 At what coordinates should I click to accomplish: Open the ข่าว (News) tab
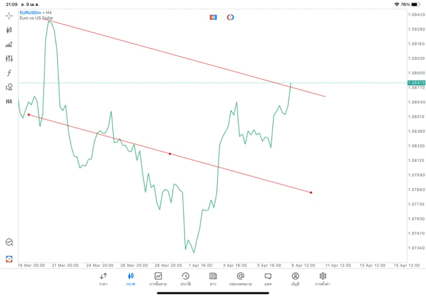[212, 278]
